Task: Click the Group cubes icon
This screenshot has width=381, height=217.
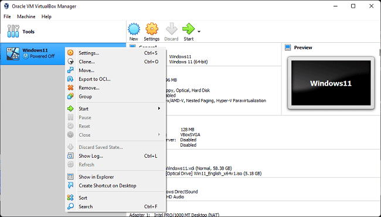Action: click(x=70, y=96)
